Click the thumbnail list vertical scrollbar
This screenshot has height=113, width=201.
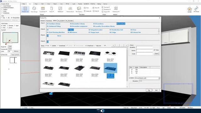127,68
